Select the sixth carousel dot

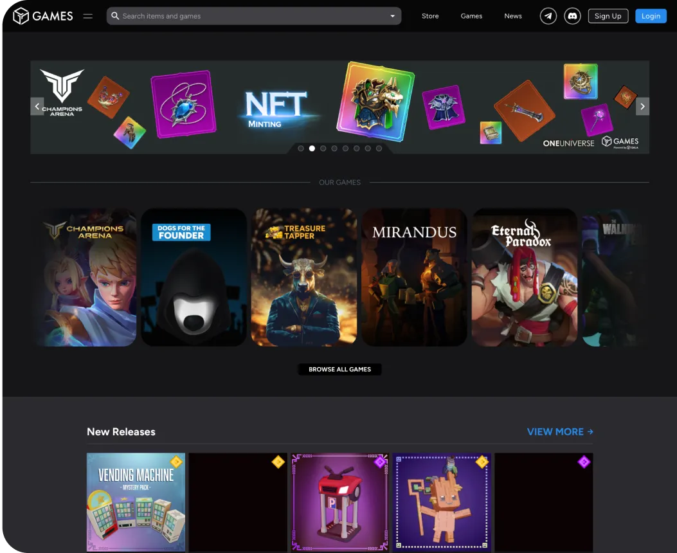pos(357,148)
